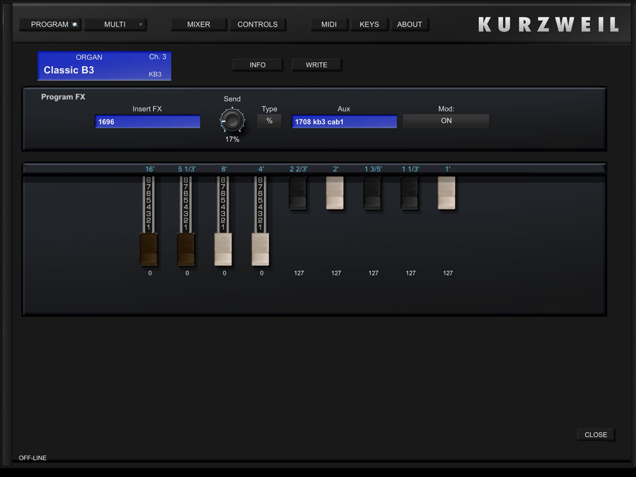Click the 4' drawbar handle
Image resolution: width=636 pixels, height=477 pixels.
coord(260,249)
